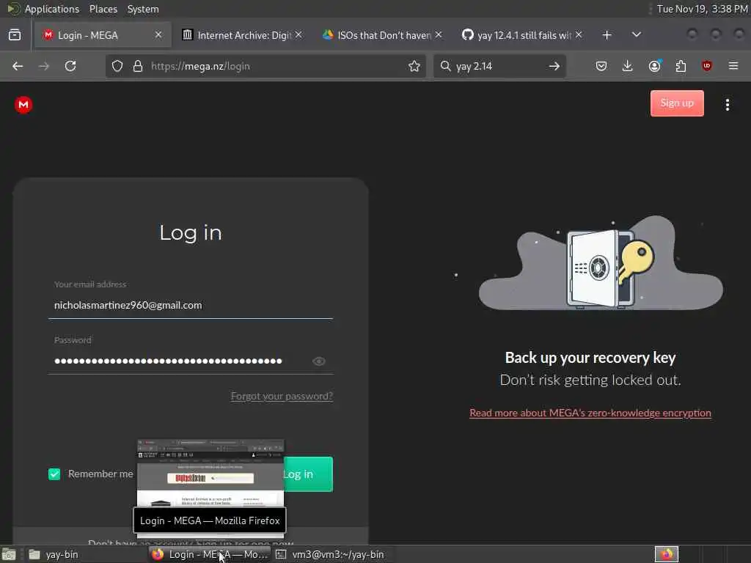Open tracking protection shield icon
The height and width of the screenshot is (563, 751).
point(117,66)
